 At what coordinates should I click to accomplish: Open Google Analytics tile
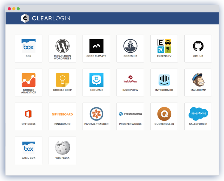29,80
